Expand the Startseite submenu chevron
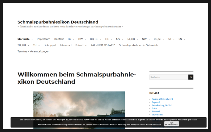211x132 pixels. [x=32, y=39]
